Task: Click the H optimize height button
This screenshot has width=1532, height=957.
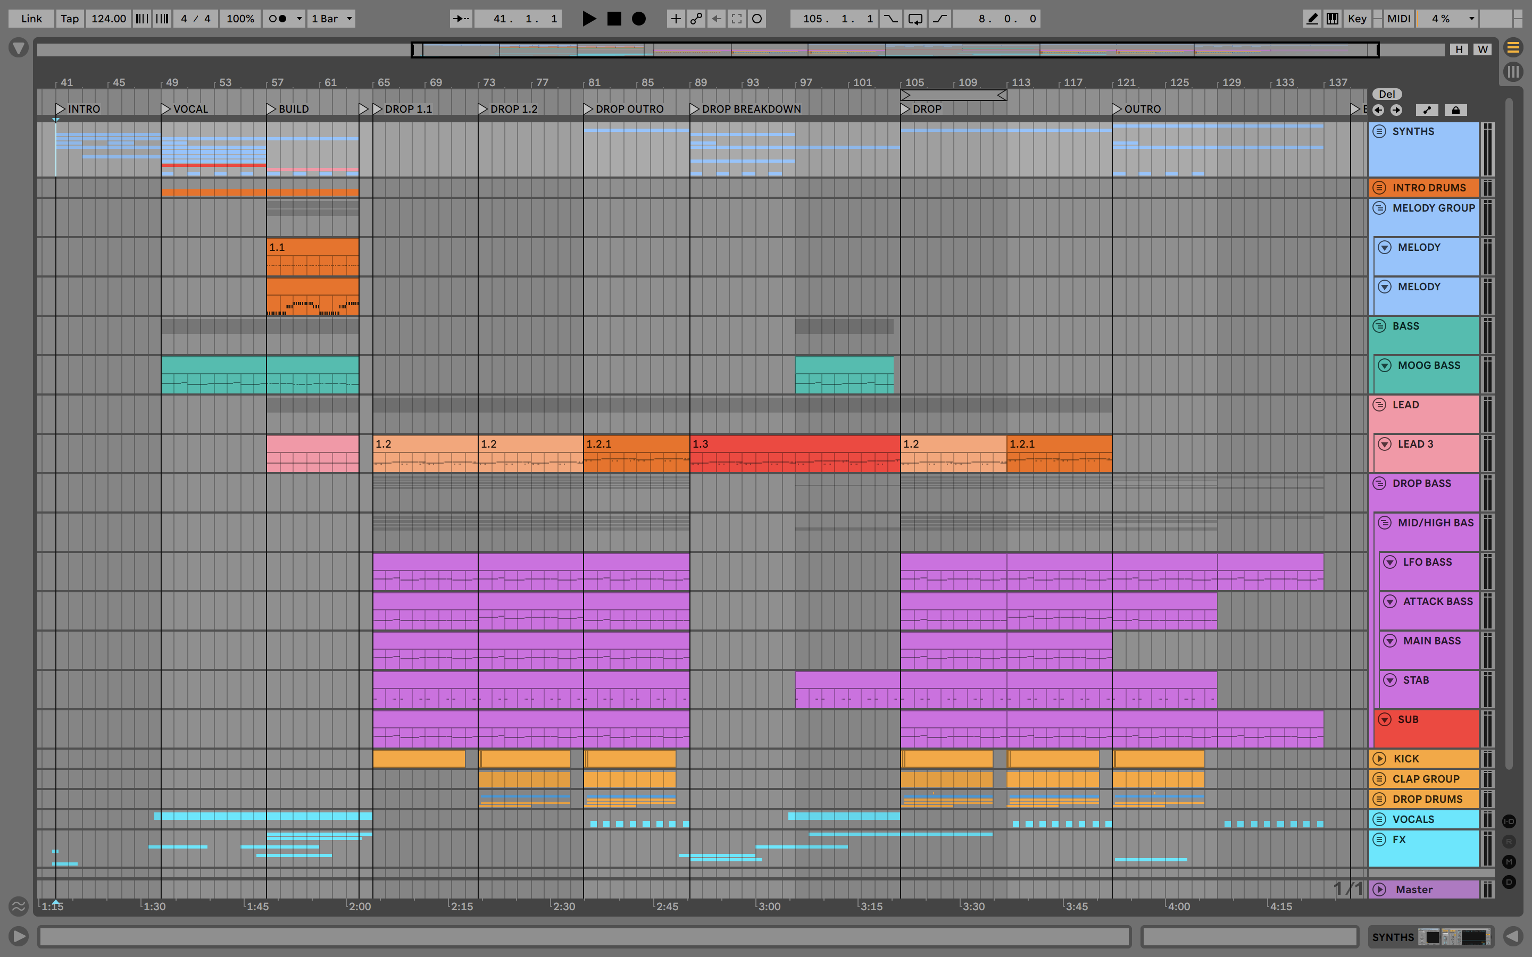Action: coord(1459,49)
